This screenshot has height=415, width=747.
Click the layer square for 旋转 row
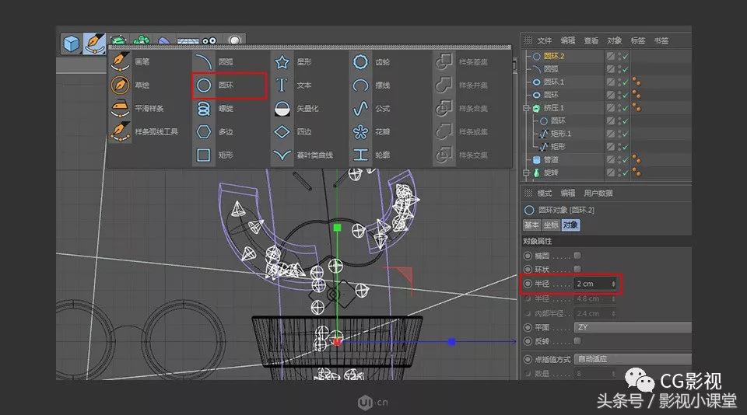610,173
